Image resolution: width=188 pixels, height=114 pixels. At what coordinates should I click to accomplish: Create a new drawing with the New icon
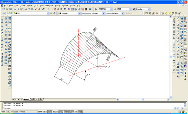[4, 9]
